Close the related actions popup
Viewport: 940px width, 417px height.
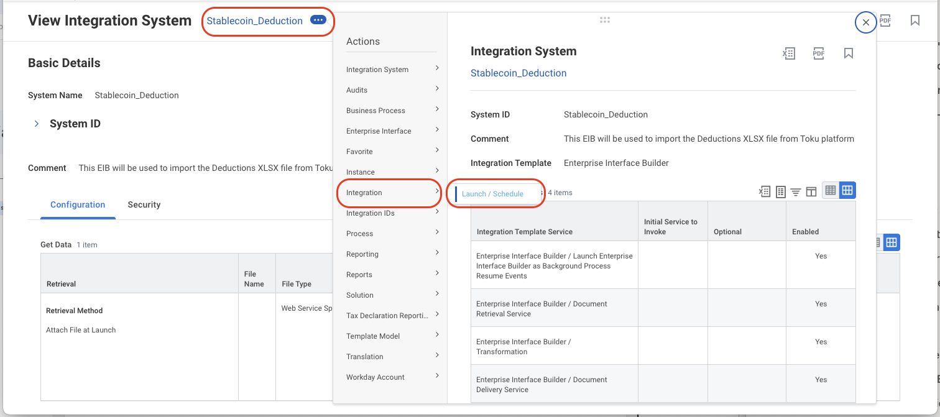pos(866,22)
